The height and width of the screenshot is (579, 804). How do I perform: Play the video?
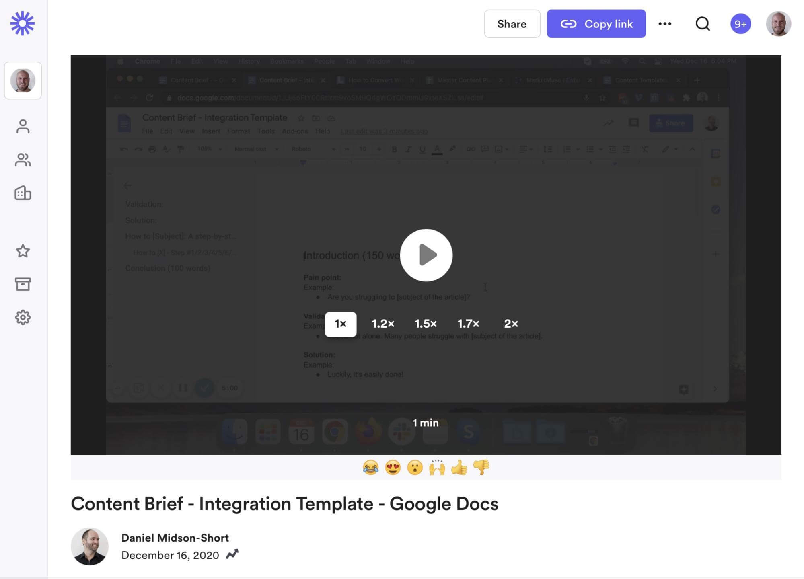click(x=426, y=255)
